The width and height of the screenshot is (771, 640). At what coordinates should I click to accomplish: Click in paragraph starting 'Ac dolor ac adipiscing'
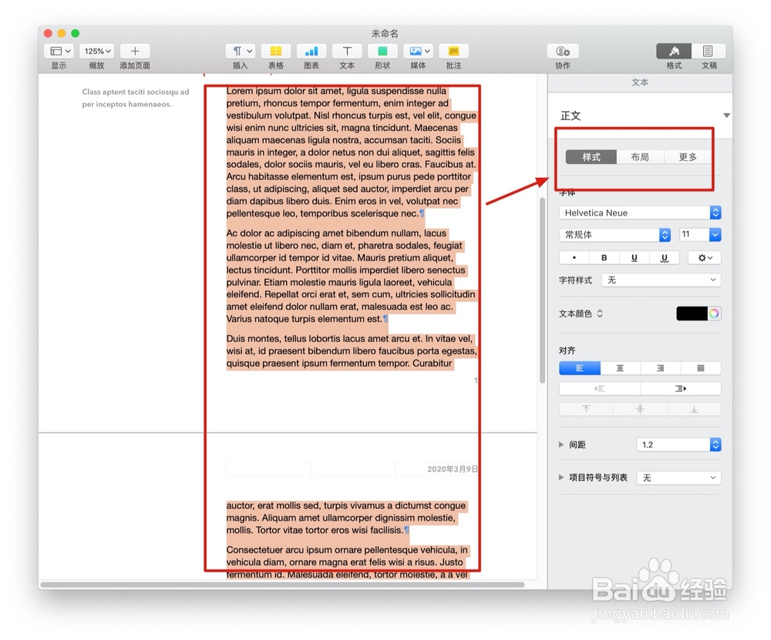tap(351, 276)
